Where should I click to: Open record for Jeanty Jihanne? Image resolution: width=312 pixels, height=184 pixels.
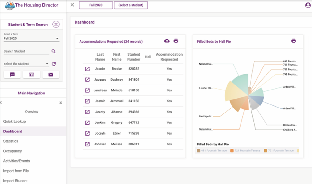pyautogui.click(x=87, y=112)
